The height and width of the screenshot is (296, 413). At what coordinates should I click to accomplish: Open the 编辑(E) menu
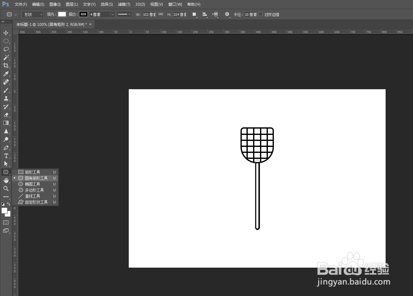pos(38,4)
